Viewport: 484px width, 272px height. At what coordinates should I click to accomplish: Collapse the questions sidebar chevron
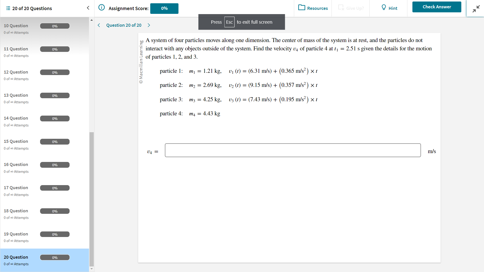(88, 8)
